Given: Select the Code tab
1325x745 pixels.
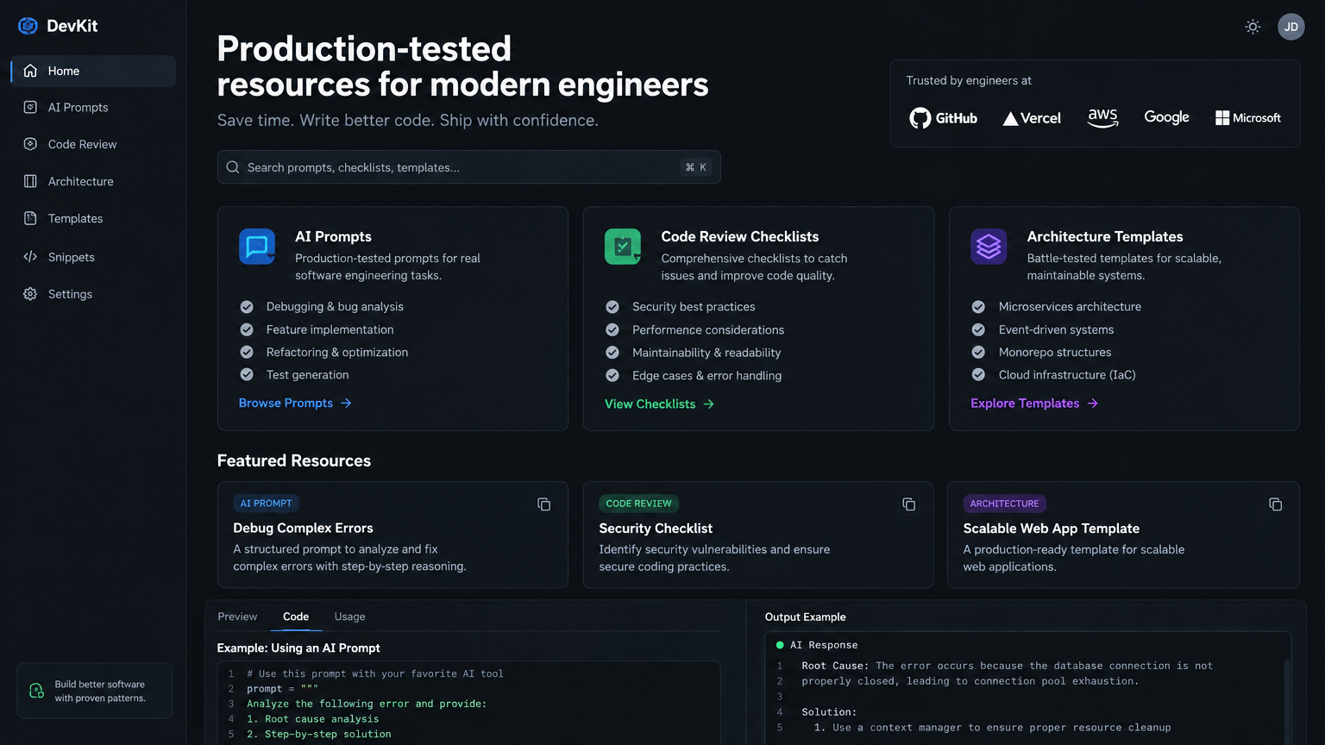Looking at the screenshot, I should click(x=296, y=617).
